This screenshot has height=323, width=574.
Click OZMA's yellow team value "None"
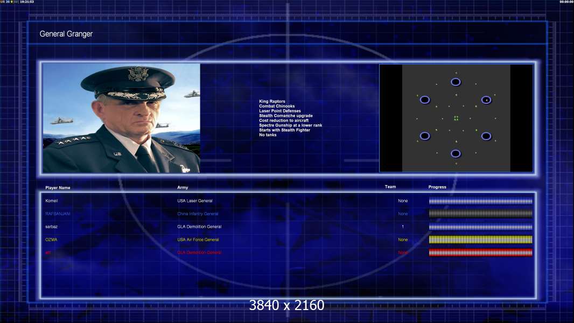[403, 240]
